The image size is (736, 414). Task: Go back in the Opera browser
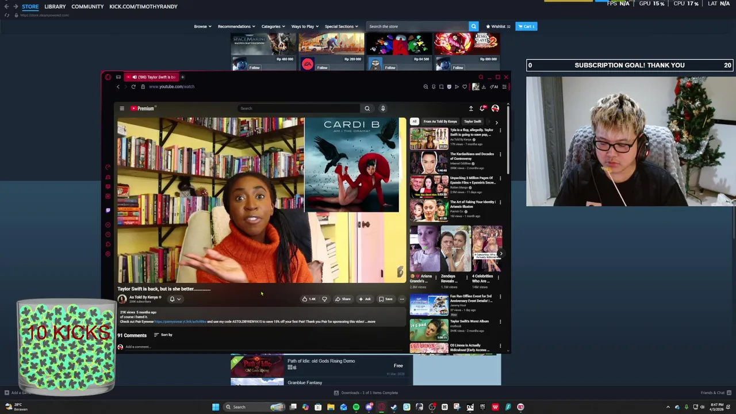(118, 87)
